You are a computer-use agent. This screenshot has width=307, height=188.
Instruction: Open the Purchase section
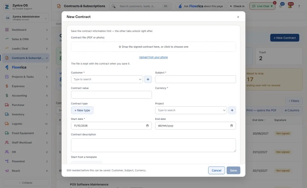(x=26, y=105)
